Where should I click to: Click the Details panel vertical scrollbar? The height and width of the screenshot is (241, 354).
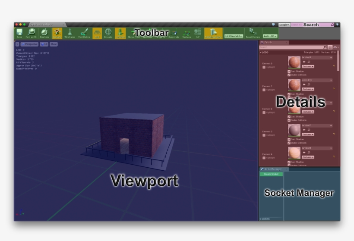pos(338,61)
